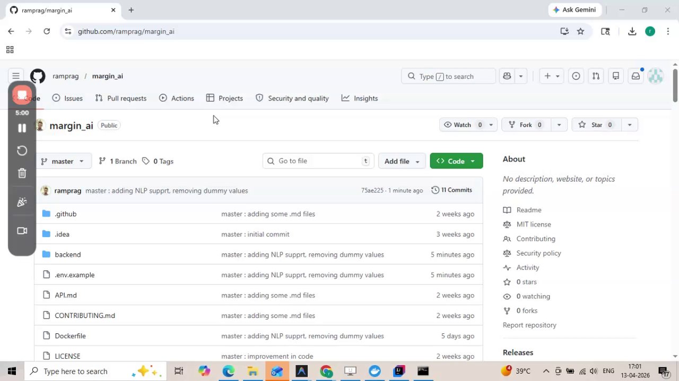The width and height of the screenshot is (679, 381).
Task: Open the master branch selector
Action: click(x=63, y=161)
